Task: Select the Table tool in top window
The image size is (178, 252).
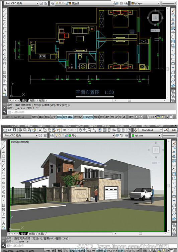Action: [x=5, y=85]
